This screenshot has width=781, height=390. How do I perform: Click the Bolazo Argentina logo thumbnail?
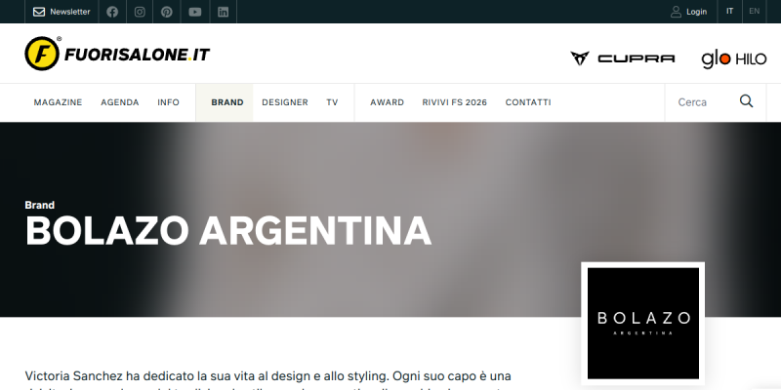point(643,324)
